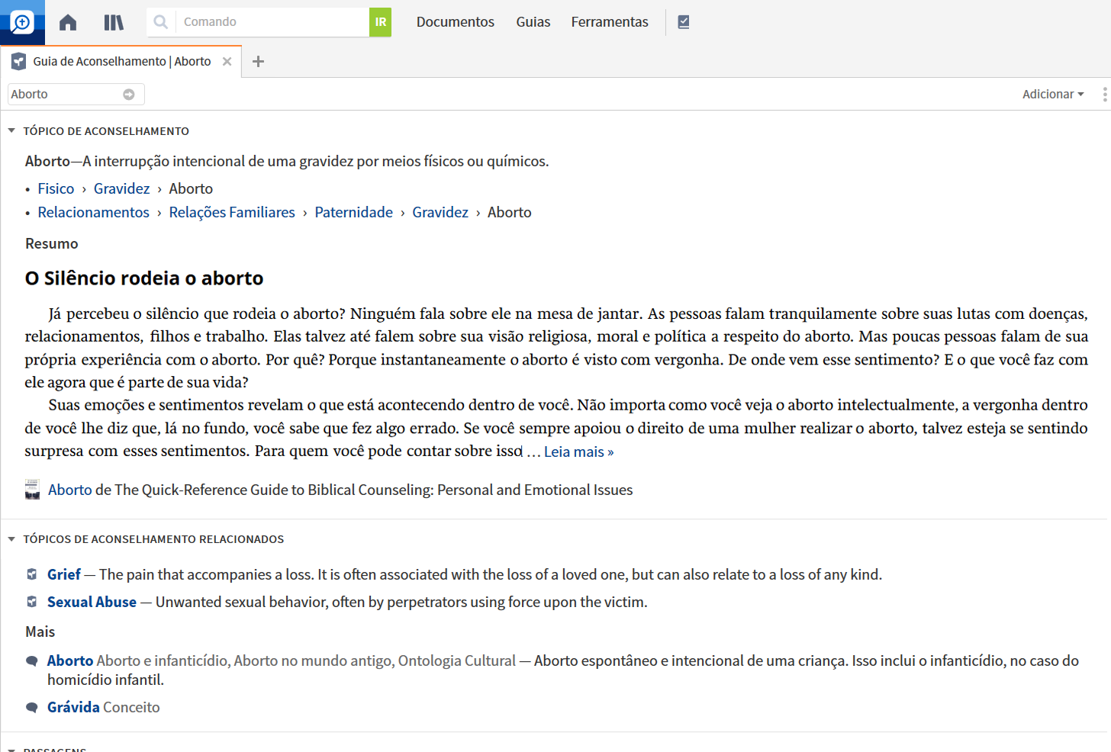This screenshot has height=752, width=1111.
Task: Click the counseling guide tab icon
Action: click(19, 62)
